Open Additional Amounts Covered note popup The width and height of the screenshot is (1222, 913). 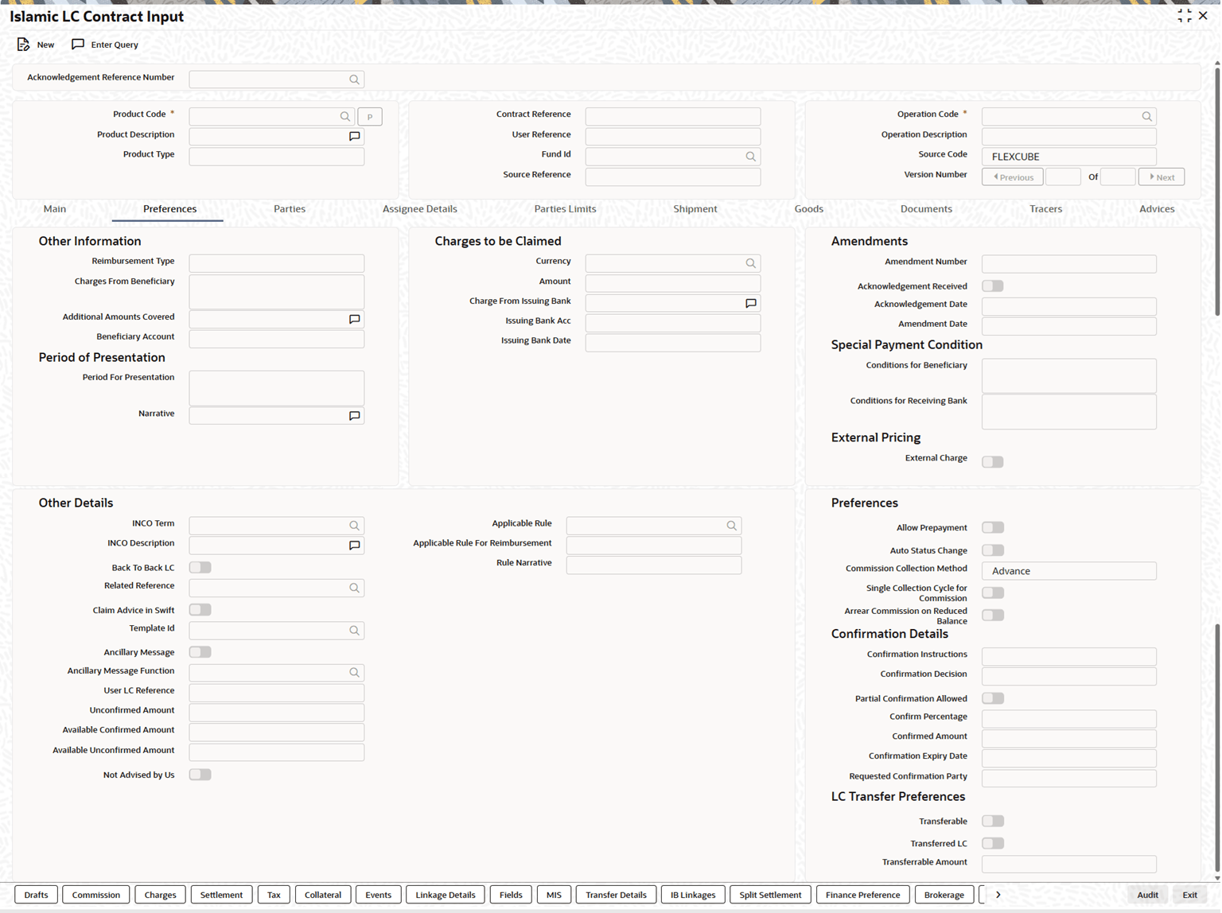coord(354,319)
